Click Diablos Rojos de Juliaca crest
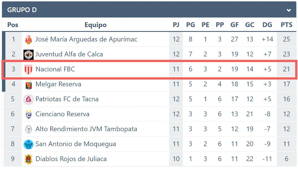The width and height of the screenshot is (298, 169). [x=29, y=159]
